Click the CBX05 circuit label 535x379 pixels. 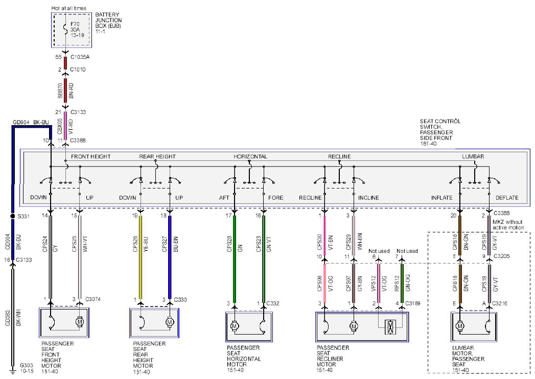pos(60,126)
